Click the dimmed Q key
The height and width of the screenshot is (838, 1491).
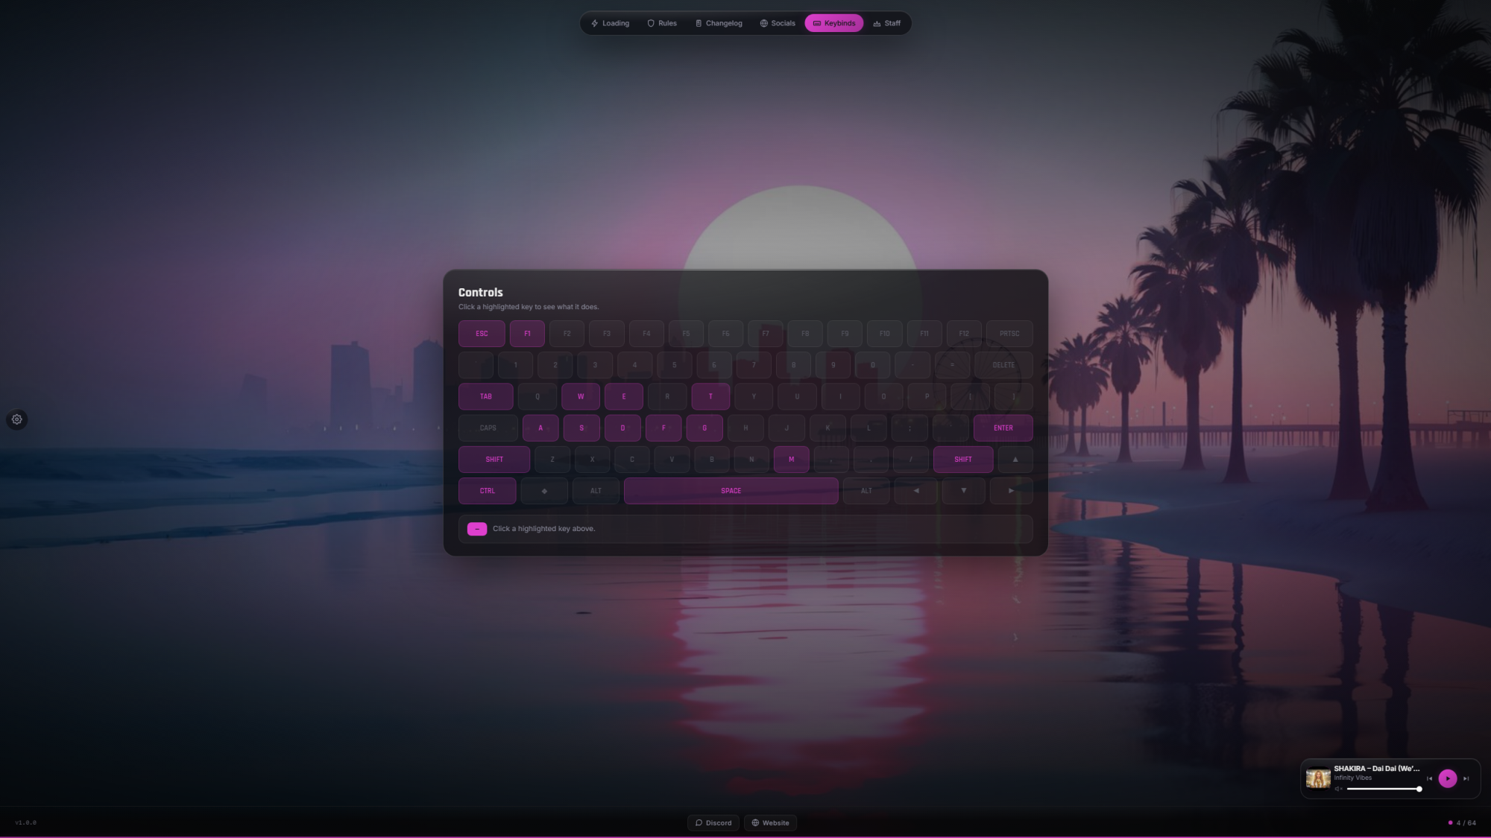click(538, 396)
